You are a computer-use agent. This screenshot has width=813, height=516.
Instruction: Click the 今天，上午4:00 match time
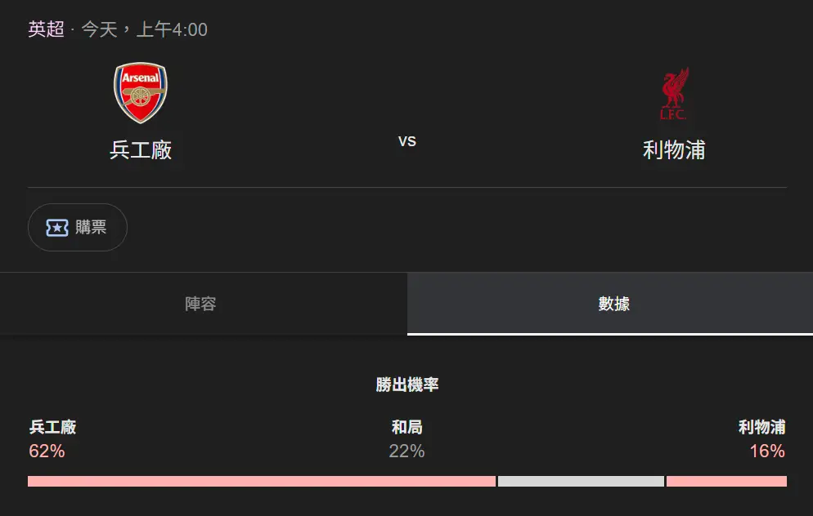pos(144,29)
